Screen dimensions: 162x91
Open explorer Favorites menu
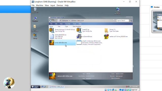pos(68,24)
